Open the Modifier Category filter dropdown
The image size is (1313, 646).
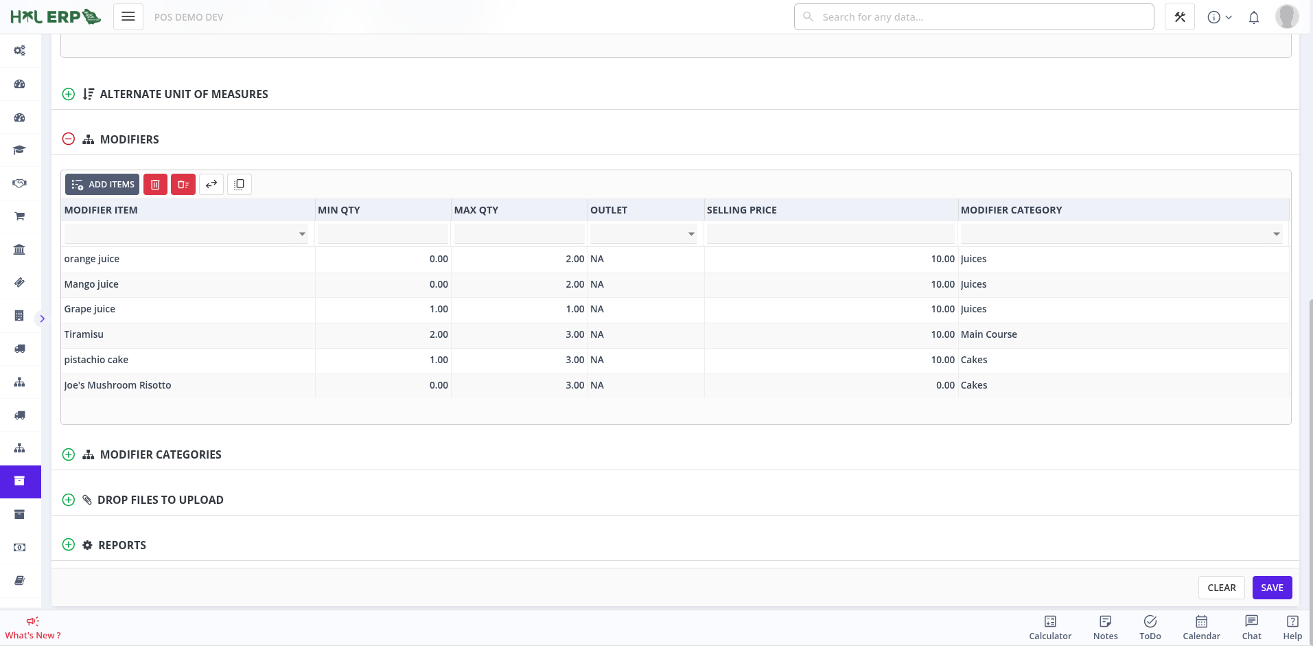click(x=1276, y=234)
